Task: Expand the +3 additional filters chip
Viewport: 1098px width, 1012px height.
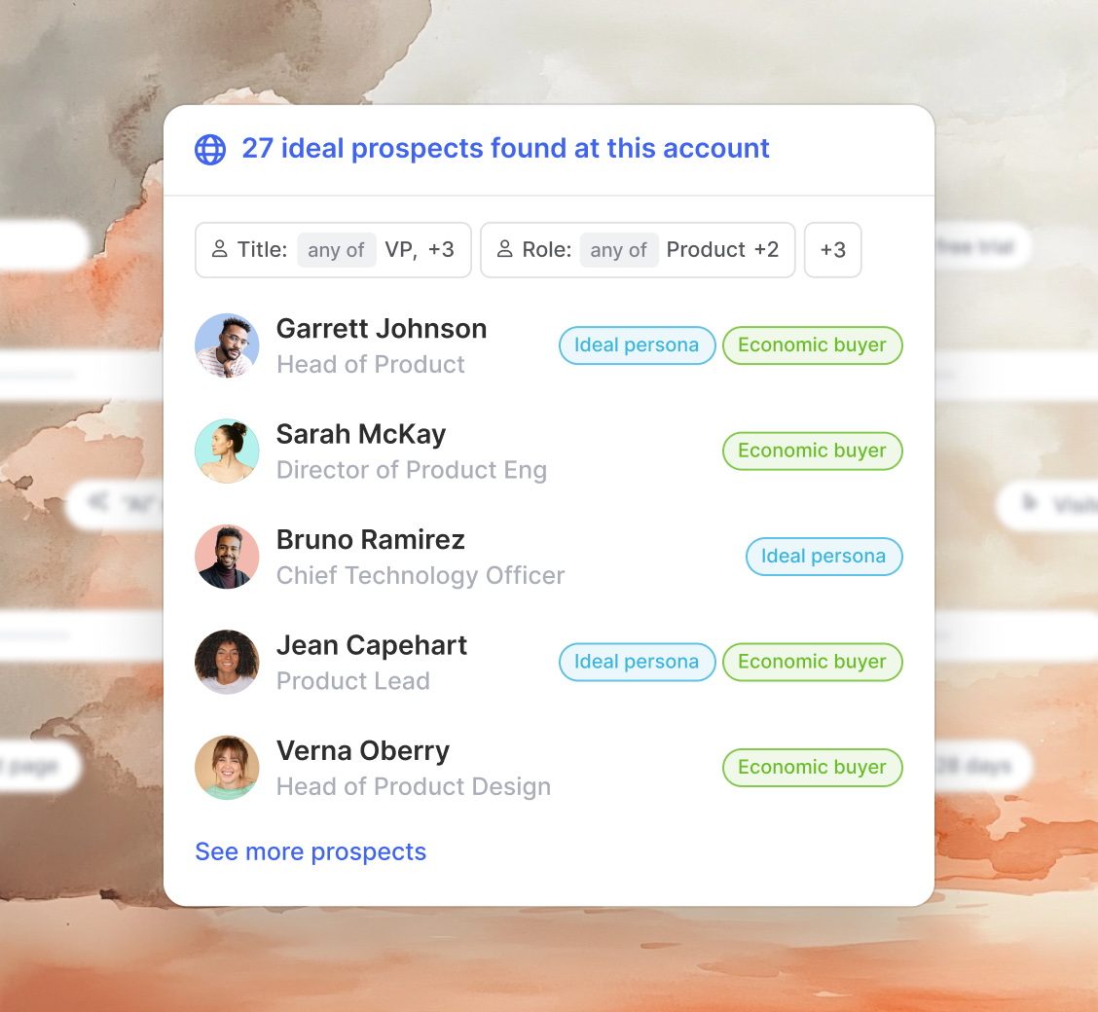Action: tap(832, 250)
